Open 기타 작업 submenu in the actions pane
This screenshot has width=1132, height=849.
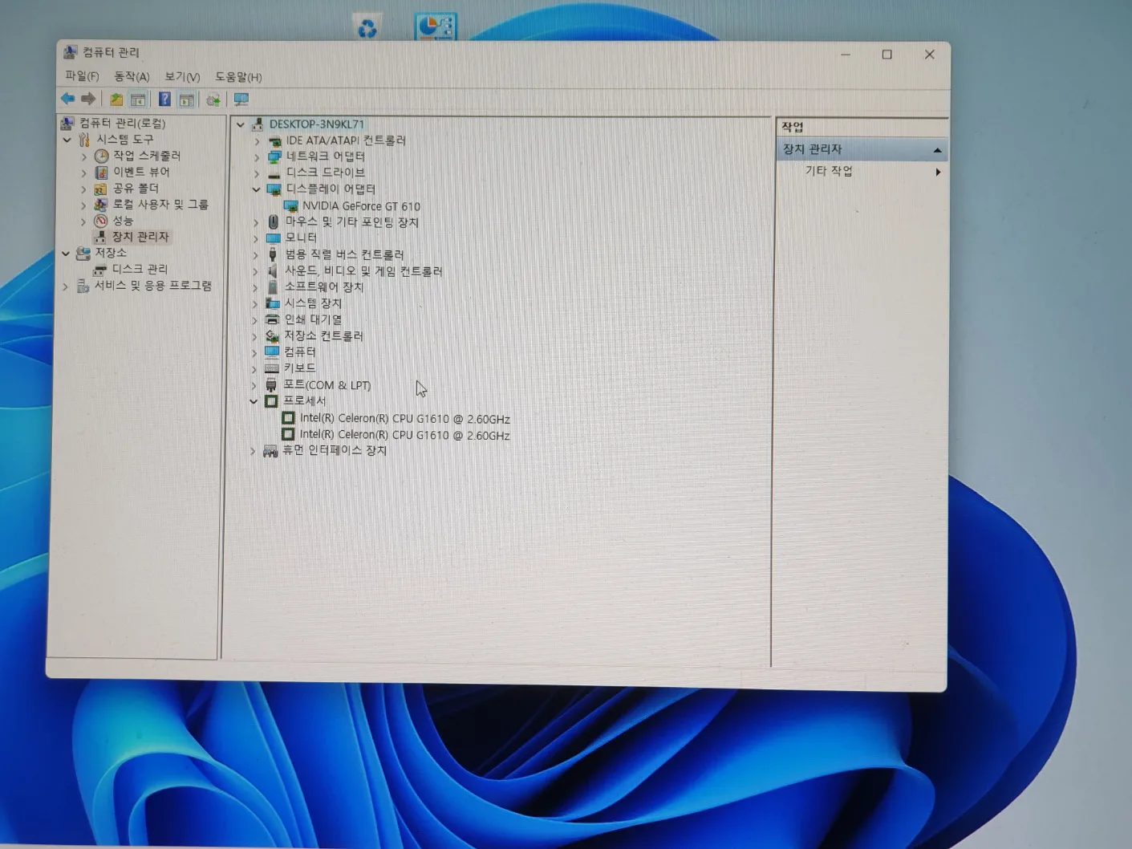click(829, 171)
